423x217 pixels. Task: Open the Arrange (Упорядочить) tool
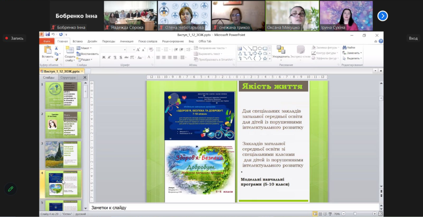coord(281,50)
